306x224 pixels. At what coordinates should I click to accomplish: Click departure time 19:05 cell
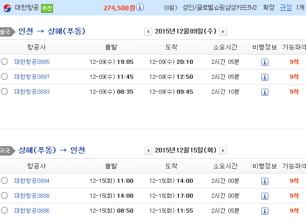(x=112, y=62)
